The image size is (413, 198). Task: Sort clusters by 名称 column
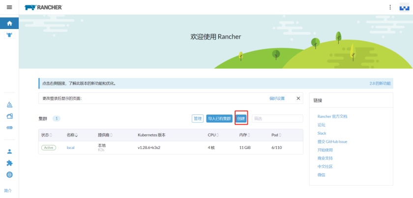click(72, 135)
